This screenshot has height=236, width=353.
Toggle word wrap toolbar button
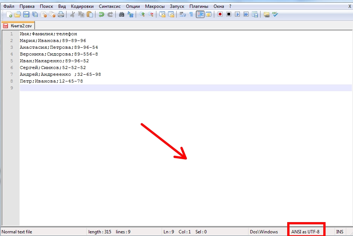(x=183, y=15)
